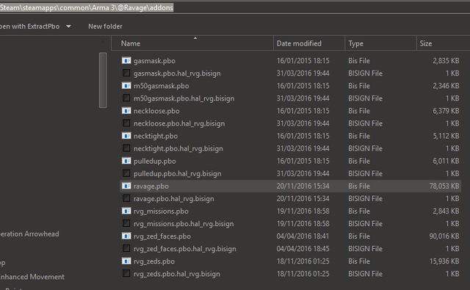Screen dimensions: 470x290
Task: Select file name m50gasmask.pbo.hal_rvg.bisign
Action: [184, 98]
